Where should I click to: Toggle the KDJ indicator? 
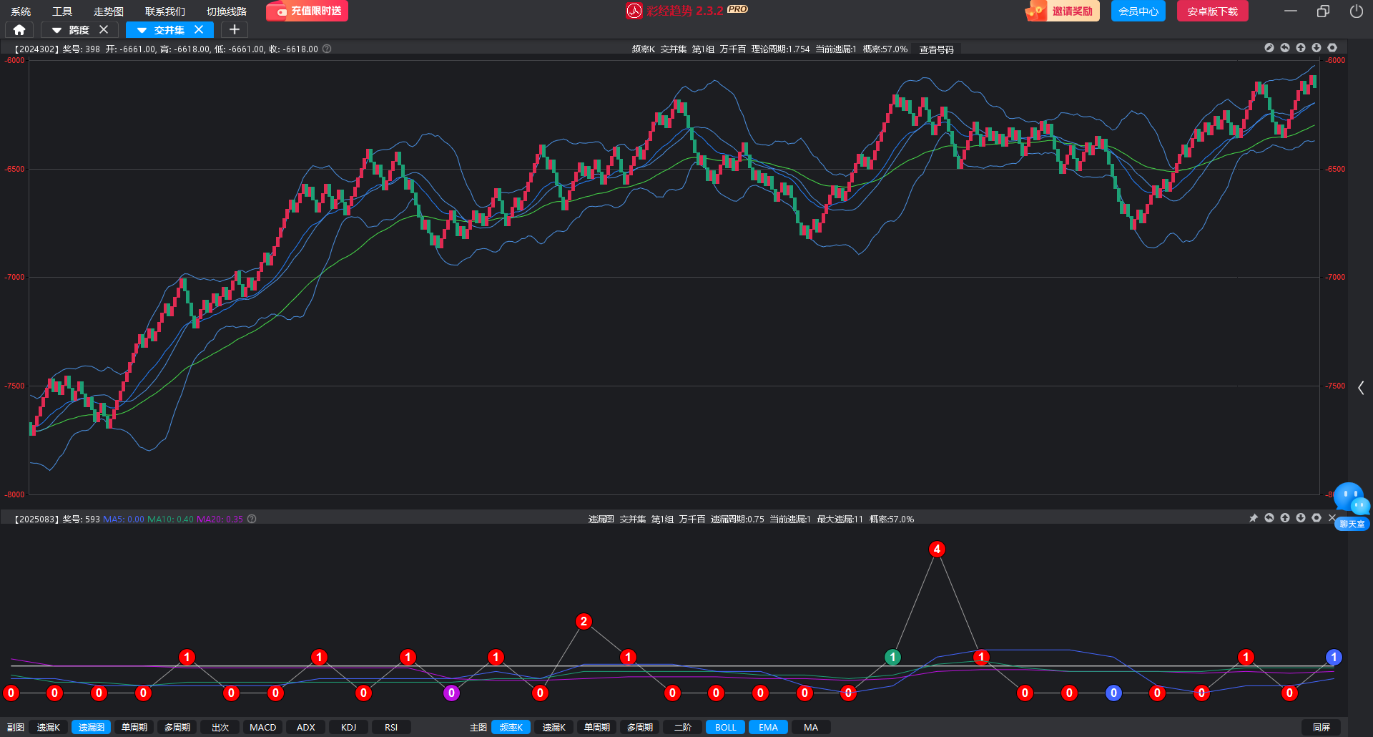click(x=349, y=727)
